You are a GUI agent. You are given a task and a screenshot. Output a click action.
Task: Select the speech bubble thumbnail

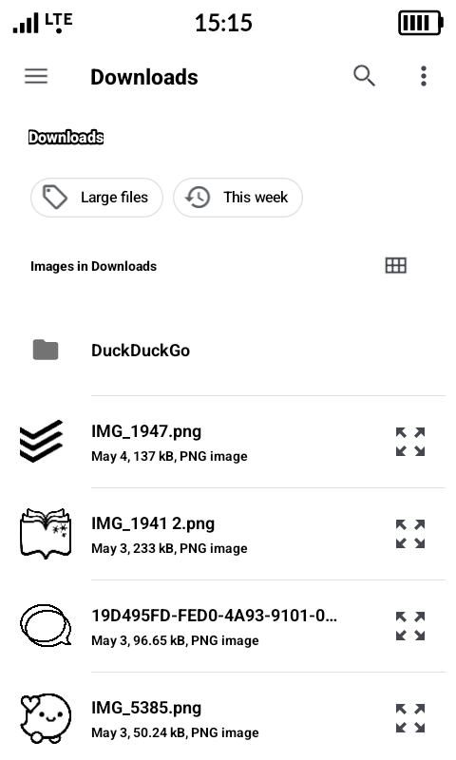46,625
